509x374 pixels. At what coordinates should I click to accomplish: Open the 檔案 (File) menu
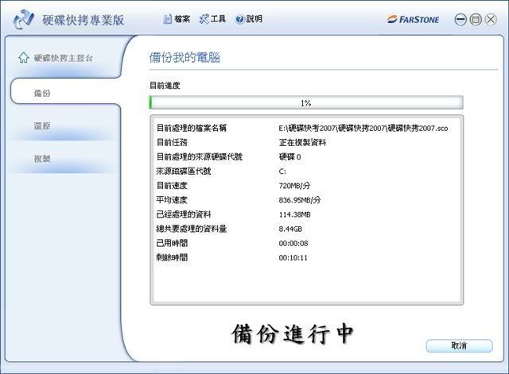(177, 19)
